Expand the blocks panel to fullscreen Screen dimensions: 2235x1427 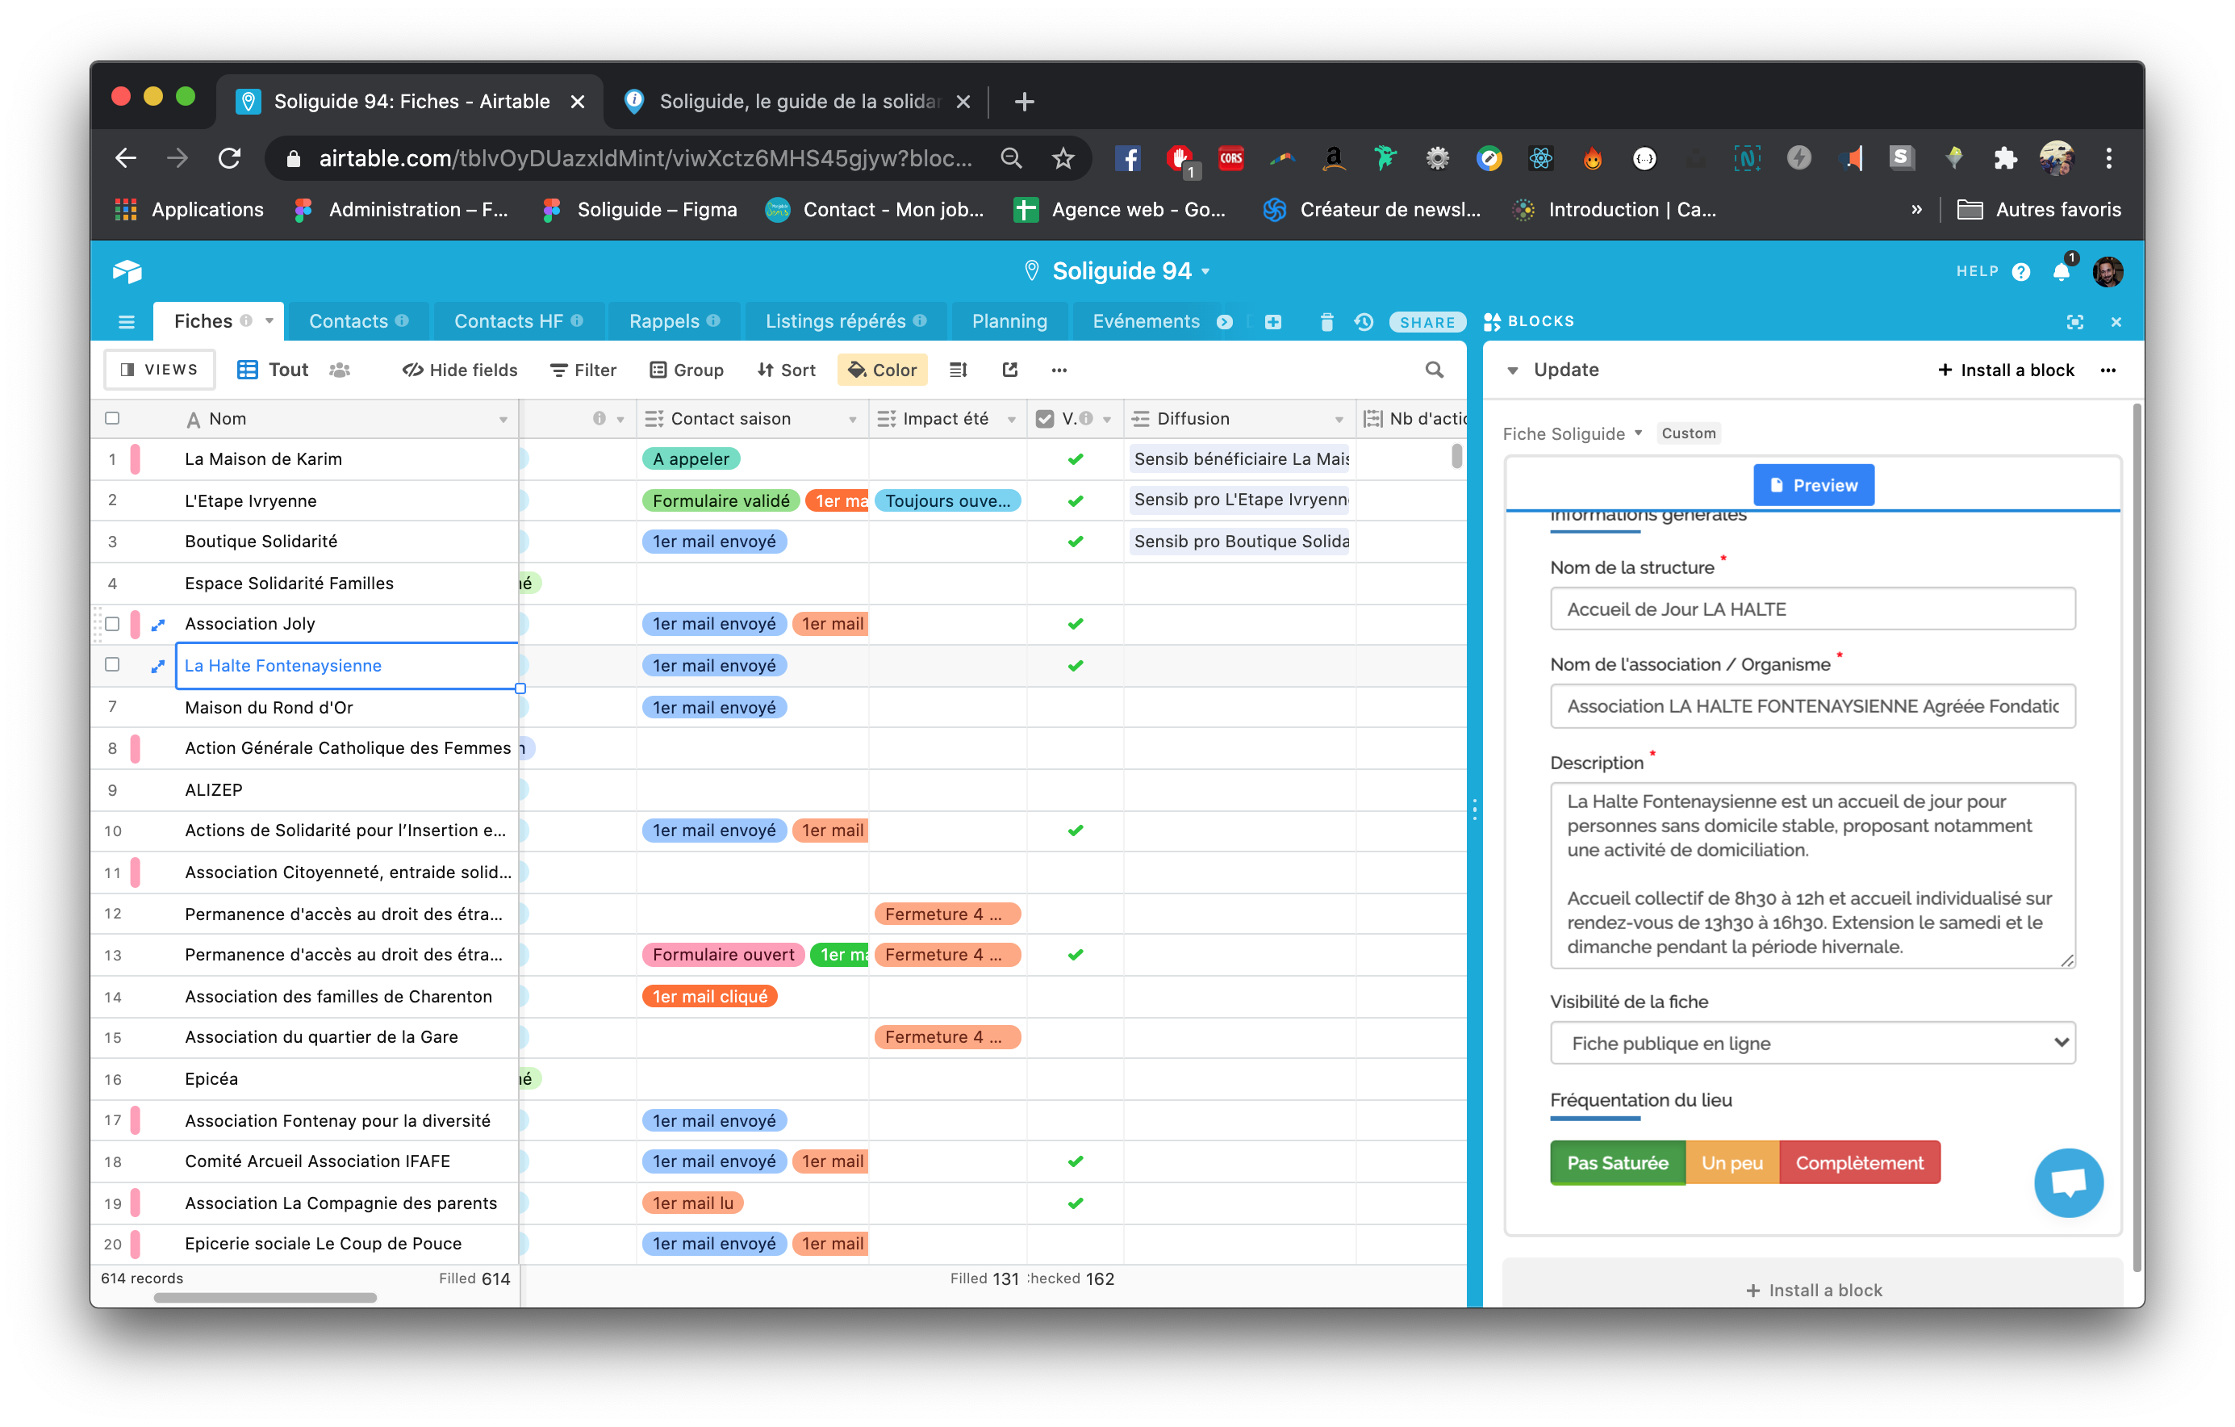point(2074,321)
